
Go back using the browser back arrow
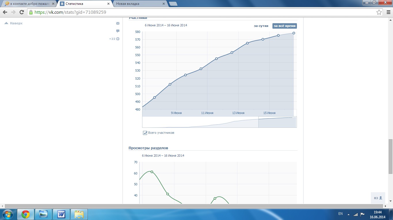point(5,12)
